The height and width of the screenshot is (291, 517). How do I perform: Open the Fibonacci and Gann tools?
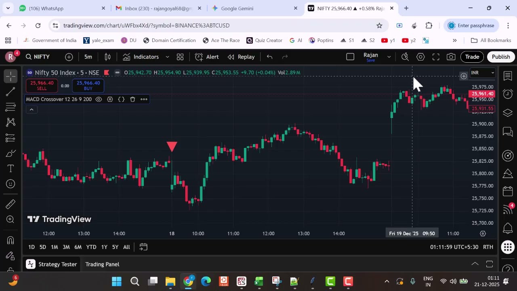pos(11,107)
